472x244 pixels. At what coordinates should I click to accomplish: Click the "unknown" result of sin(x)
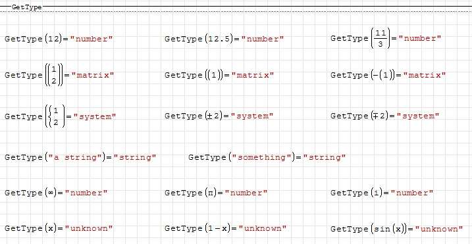(x=439, y=229)
